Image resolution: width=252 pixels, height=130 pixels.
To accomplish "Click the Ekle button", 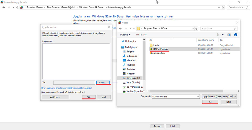I will tap(89, 97).
